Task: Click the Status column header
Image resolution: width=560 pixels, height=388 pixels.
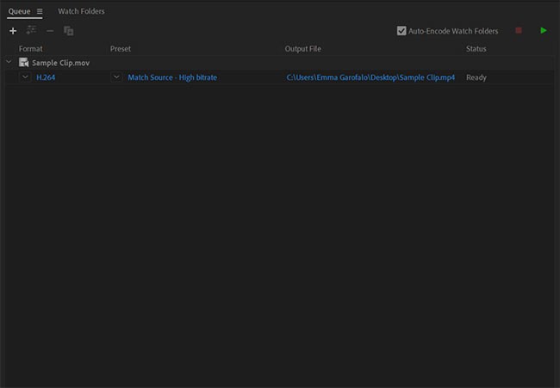Action: coord(476,49)
